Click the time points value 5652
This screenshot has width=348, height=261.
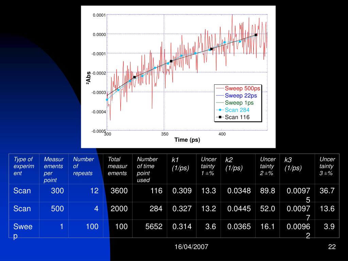pyautogui.click(x=154, y=227)
